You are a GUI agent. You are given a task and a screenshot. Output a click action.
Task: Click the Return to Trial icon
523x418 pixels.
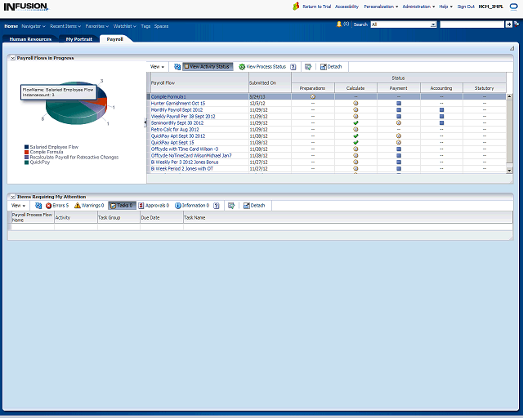(x=297, y=6)
